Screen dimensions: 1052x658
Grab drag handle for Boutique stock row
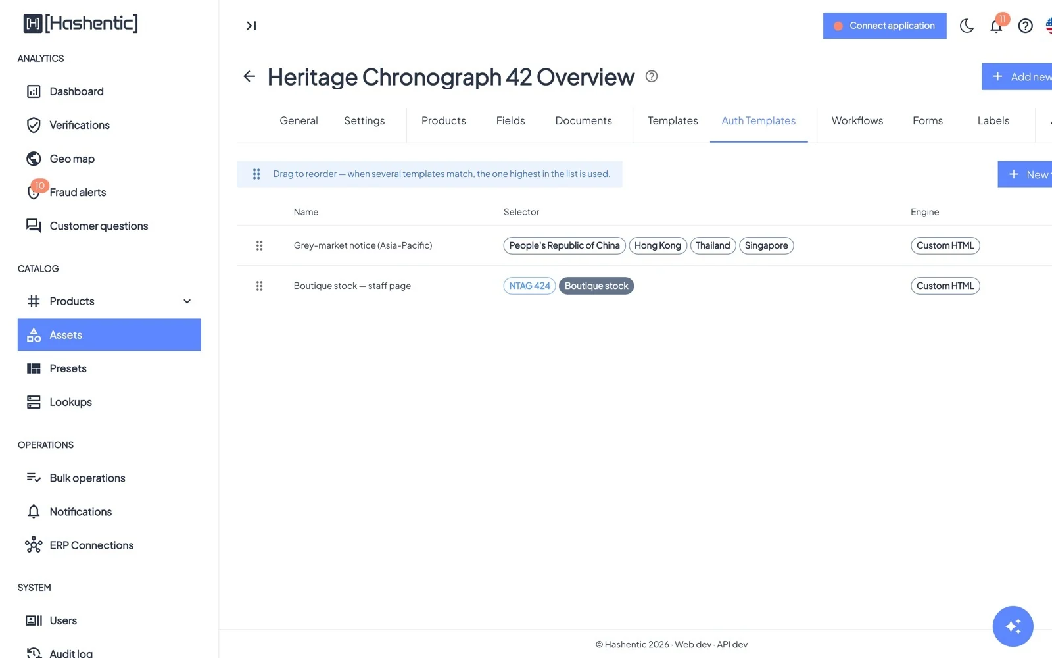259,286
